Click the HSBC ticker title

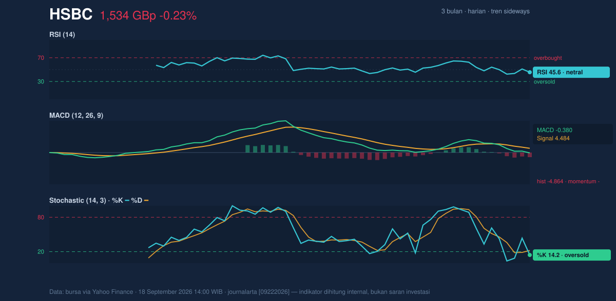(71, 15)
